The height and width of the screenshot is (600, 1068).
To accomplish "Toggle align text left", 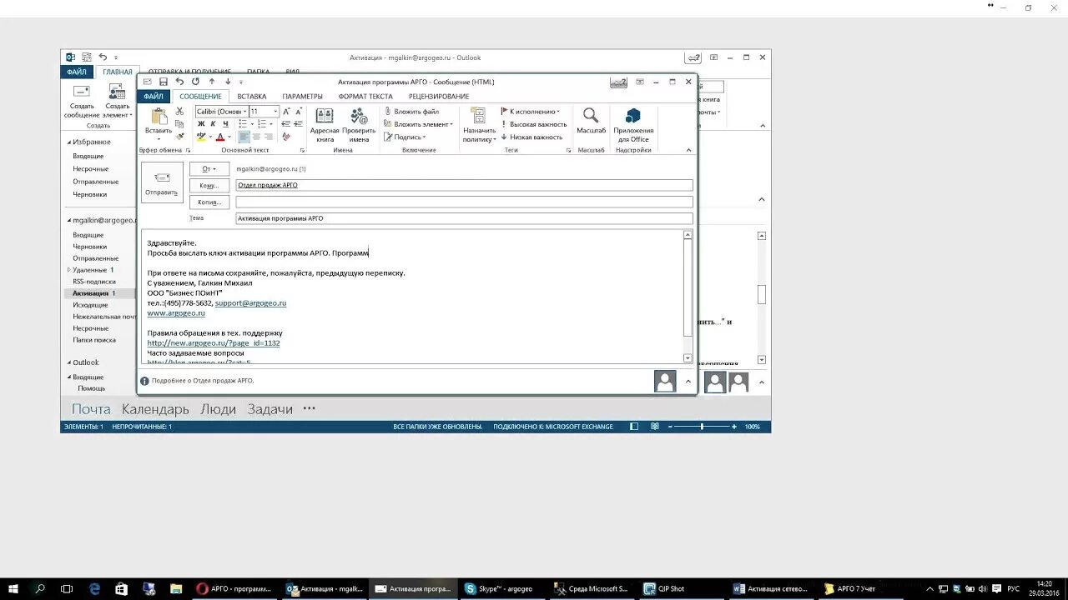I will point(244,137).
